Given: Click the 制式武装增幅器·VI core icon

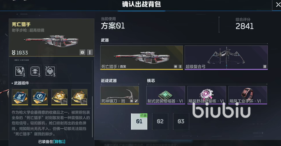Looking at the screenshot, I should point(166,95).
